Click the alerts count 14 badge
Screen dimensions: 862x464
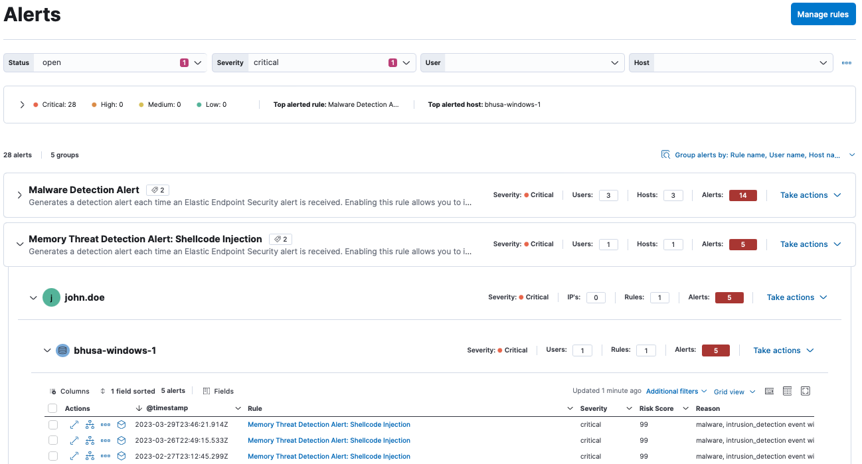(743, 195)
